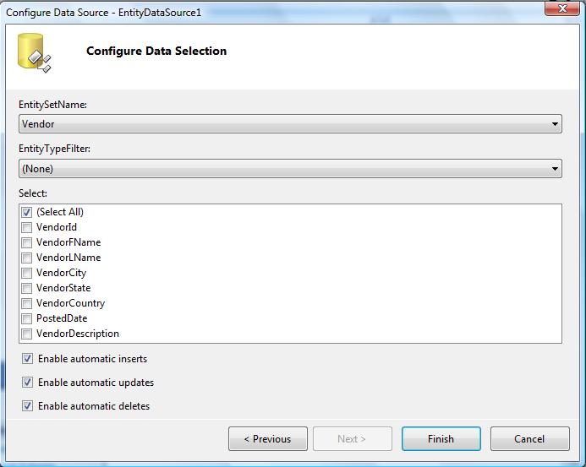Check the VendorLName field checkbox
Image resolution: width=586 pixels, height=467 pixels.
pos(26,258)
